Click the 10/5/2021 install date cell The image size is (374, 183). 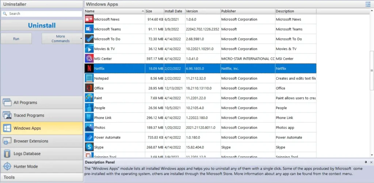tap(174, 108)
